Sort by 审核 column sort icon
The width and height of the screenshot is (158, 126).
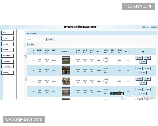(x=129, y=51)
